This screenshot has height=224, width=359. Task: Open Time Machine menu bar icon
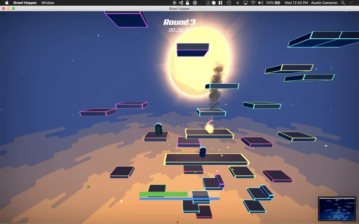[229, 3]
